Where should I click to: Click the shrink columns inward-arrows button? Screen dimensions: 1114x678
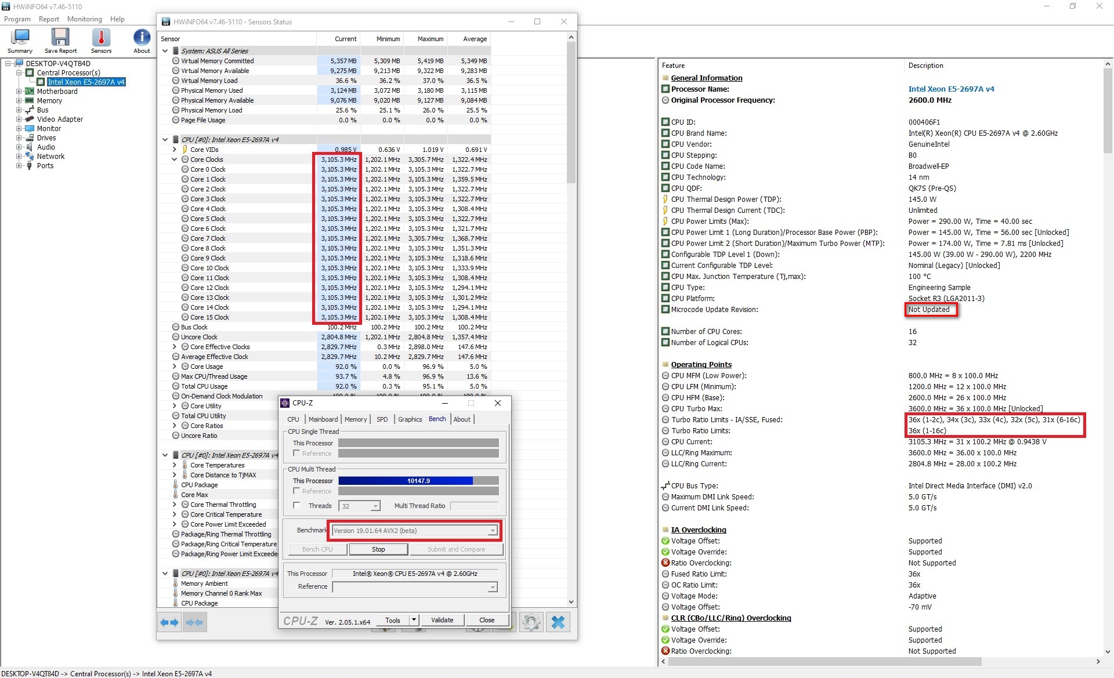[x=195, y=622]
